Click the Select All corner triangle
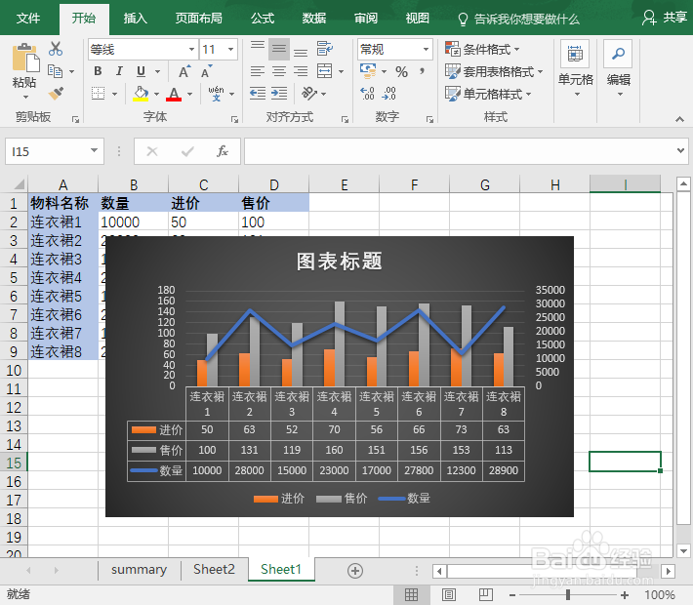The width and height of the screenshot is (693, 605). coord(19,184)
